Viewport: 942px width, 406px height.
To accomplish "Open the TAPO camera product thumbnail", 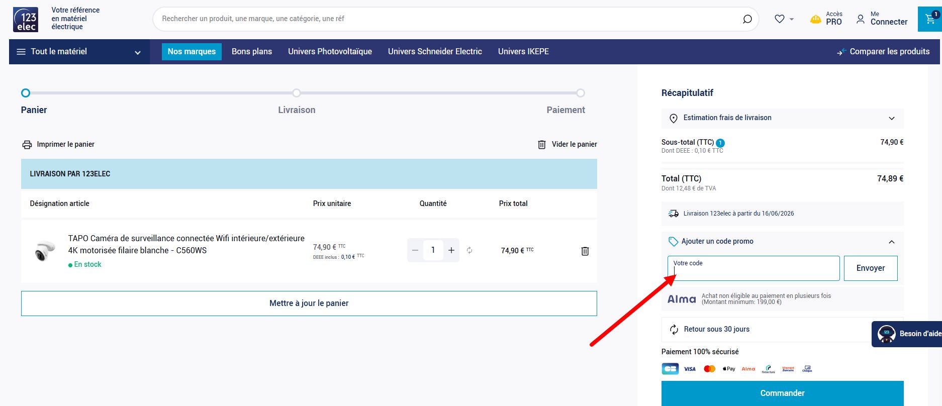I will [x=44, y=251].
